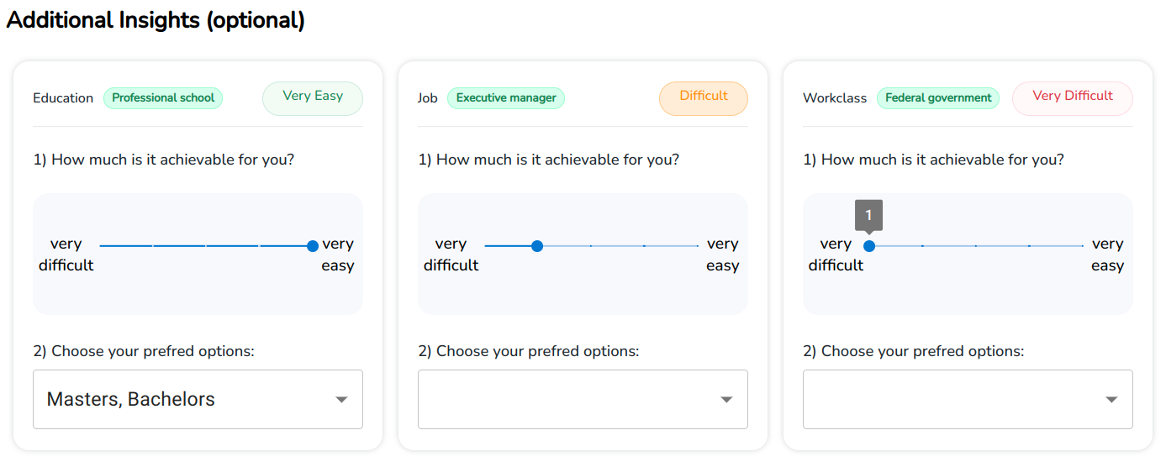Viewport: 1166px width, 467px height.
Task: Click the empty Job preferred options field
Action: [583, 400]
